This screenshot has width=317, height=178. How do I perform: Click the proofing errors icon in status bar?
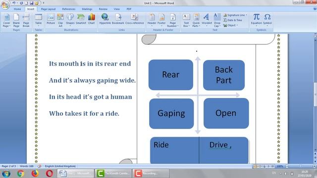[x=40, y=166]
